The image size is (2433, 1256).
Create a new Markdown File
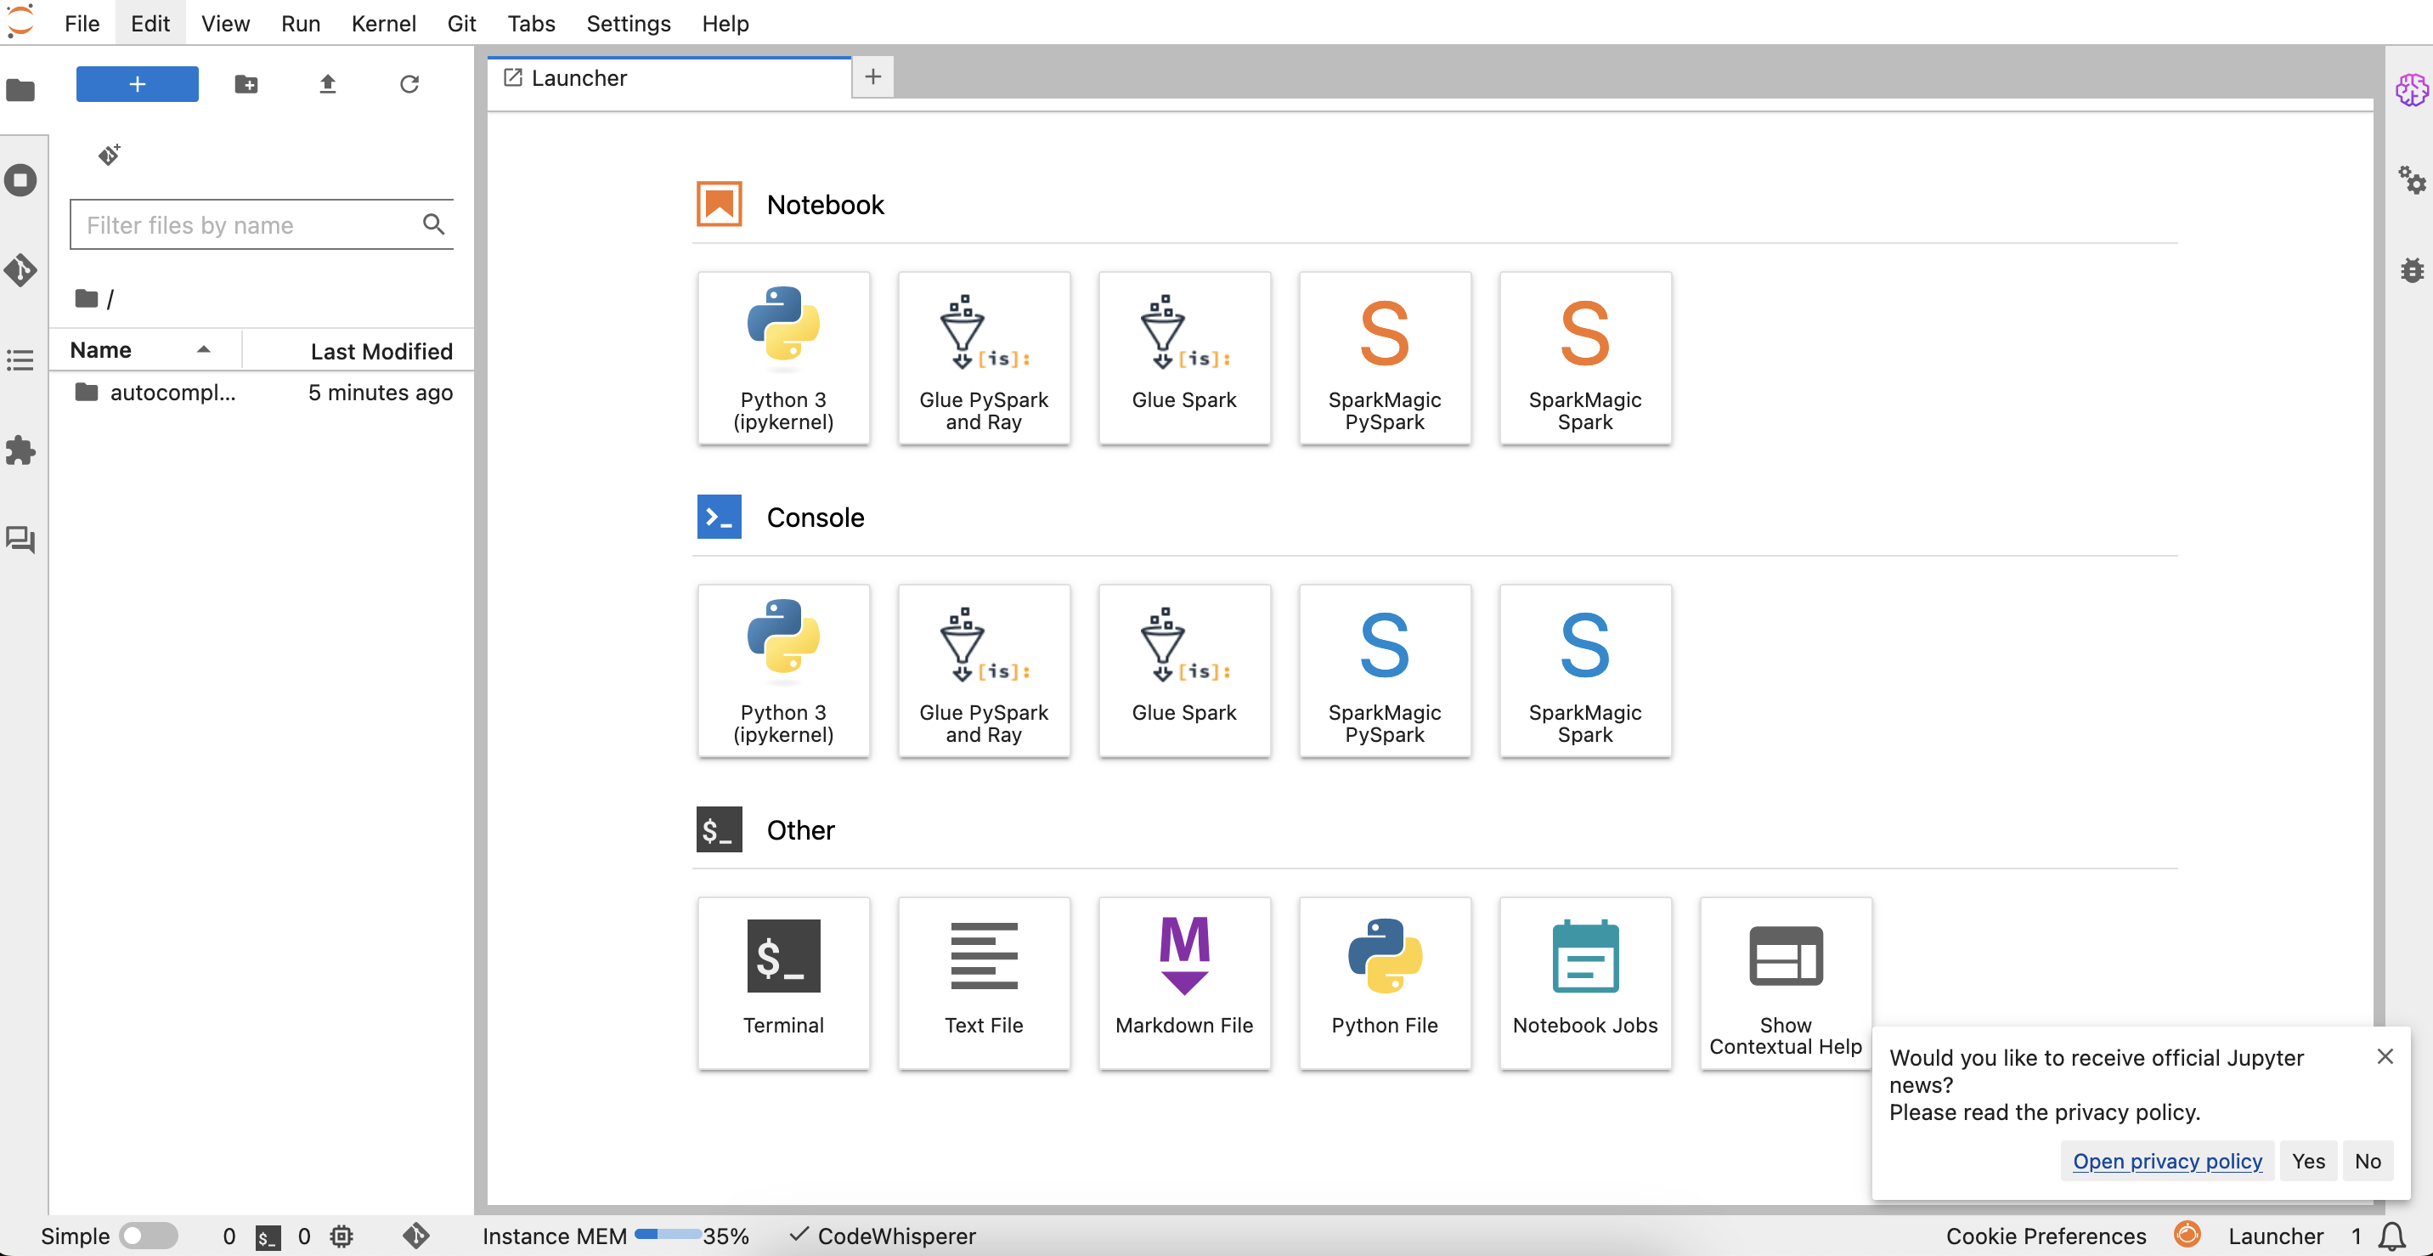pos(1183,983)
